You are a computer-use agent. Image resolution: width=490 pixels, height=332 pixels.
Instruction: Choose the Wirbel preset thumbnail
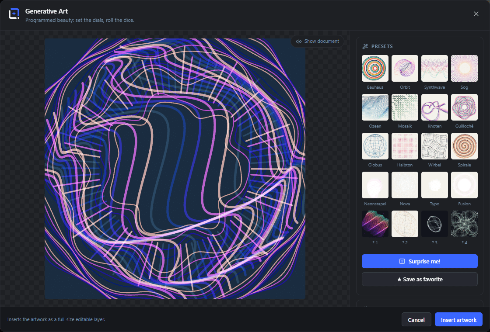coord(434,146)
